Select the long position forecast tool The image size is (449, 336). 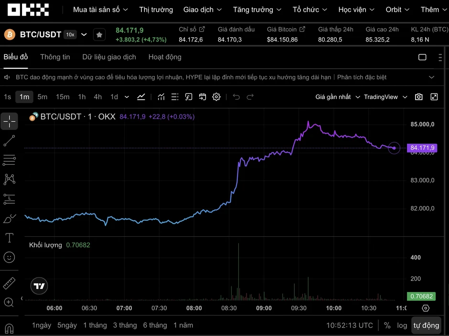click(x=10, y=199)
